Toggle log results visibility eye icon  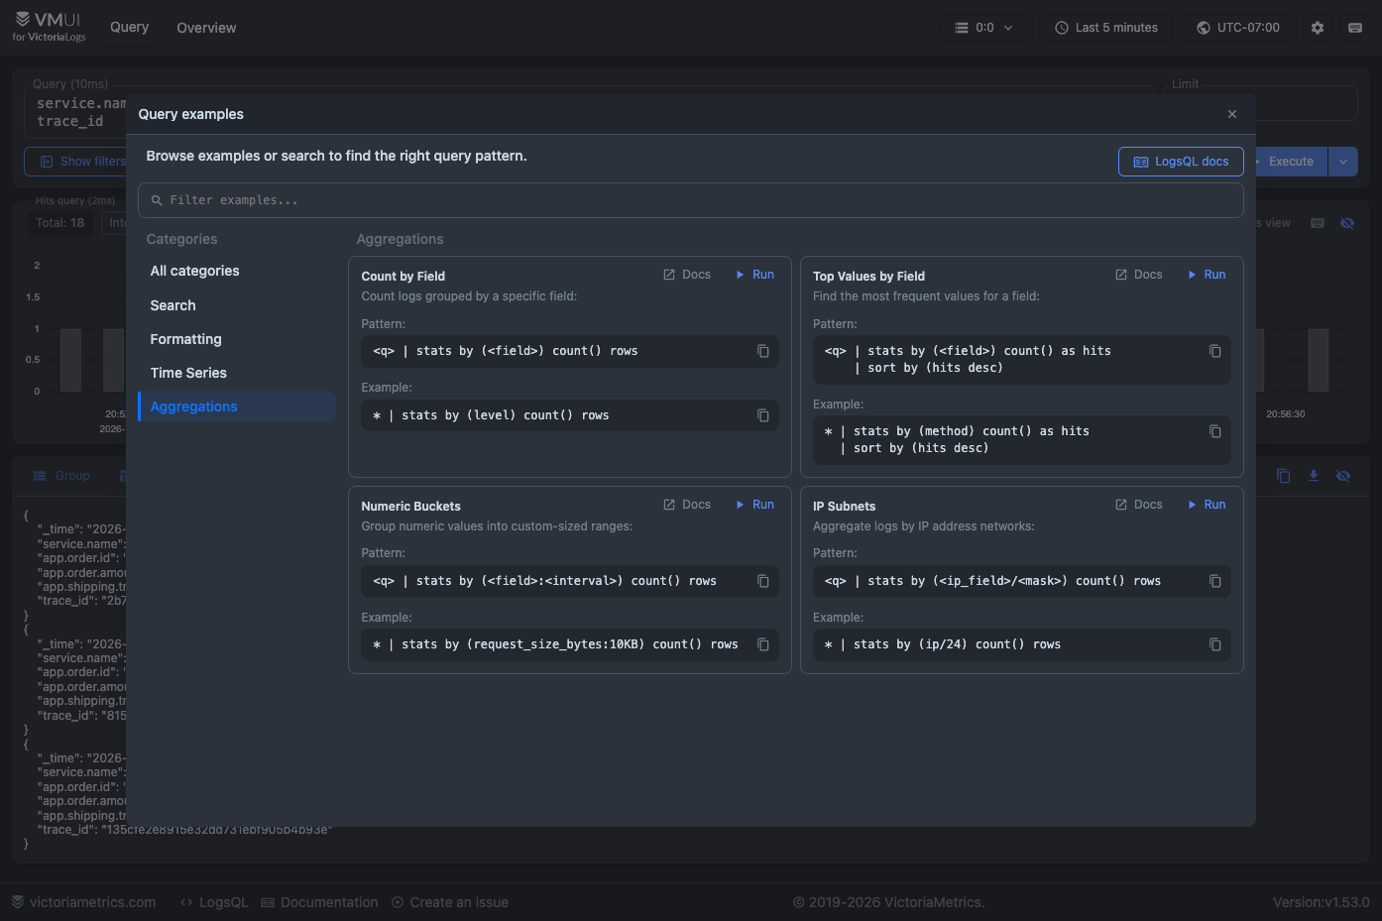click(1343, 476)
